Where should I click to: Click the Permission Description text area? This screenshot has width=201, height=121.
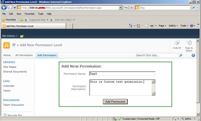click(121, 87)
